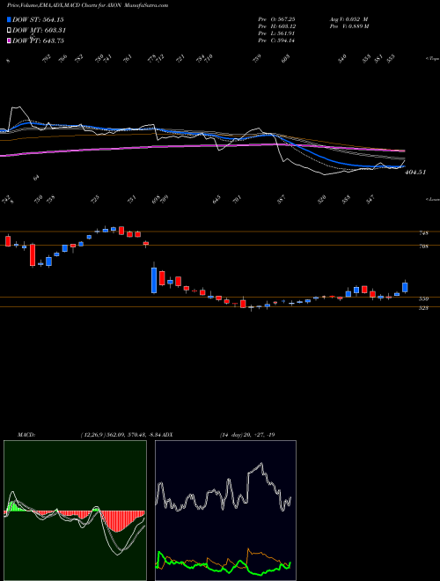Click the MACD histogram panel
Viewport: 440px width, 581px height.
75,511
